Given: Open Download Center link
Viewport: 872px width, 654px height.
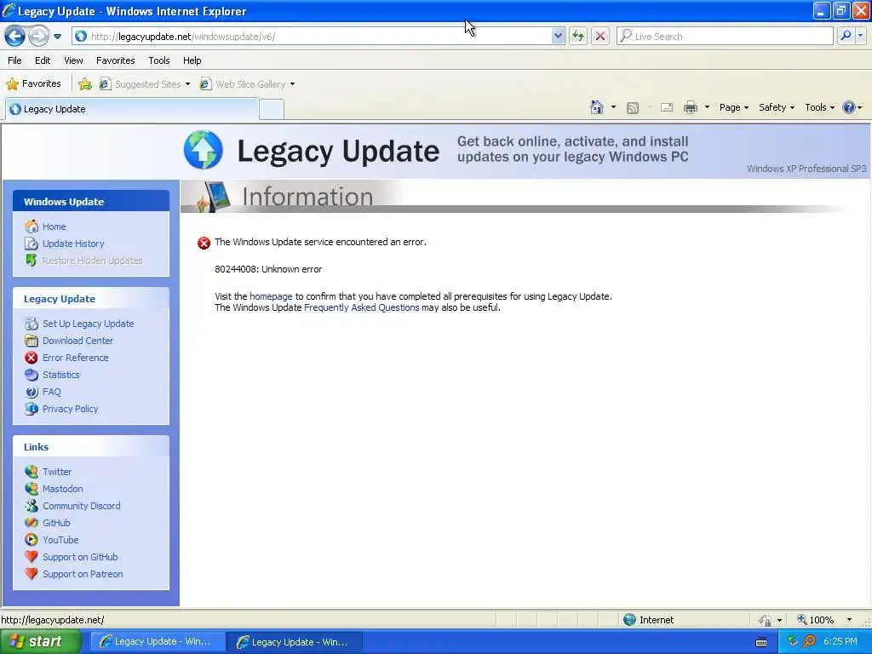Looking at the screenshot, I should click(x=77, y=341).
